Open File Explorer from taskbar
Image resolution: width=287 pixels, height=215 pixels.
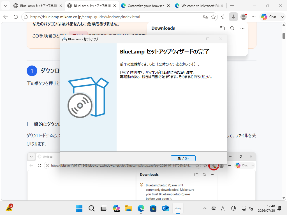[128, 208]
